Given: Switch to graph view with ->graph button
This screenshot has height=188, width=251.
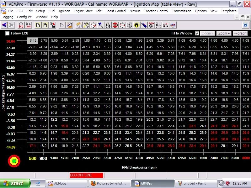Looking at the screenshot, I should tap(240, 33).
